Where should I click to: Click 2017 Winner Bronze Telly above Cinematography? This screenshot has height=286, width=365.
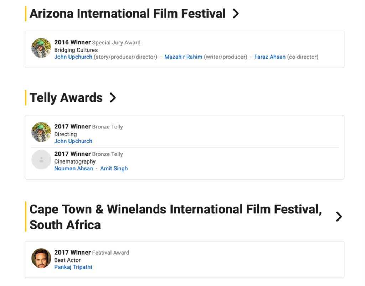(x=88, y=154)
